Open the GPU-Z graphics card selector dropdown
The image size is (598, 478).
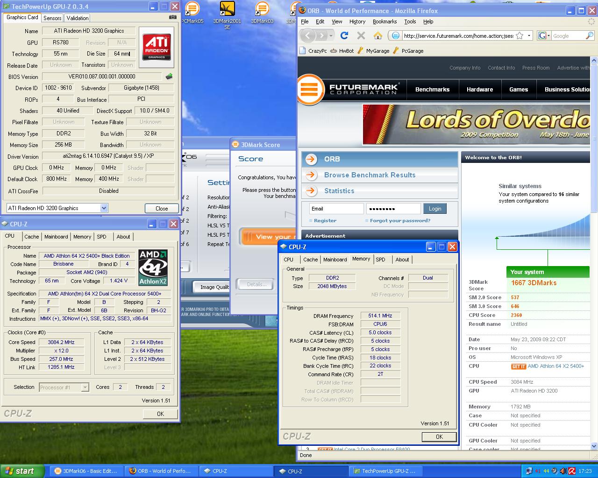coord(104,208)
